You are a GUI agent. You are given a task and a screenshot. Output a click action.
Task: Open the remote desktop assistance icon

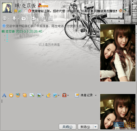pyautogui.click(x=43, y=18)
